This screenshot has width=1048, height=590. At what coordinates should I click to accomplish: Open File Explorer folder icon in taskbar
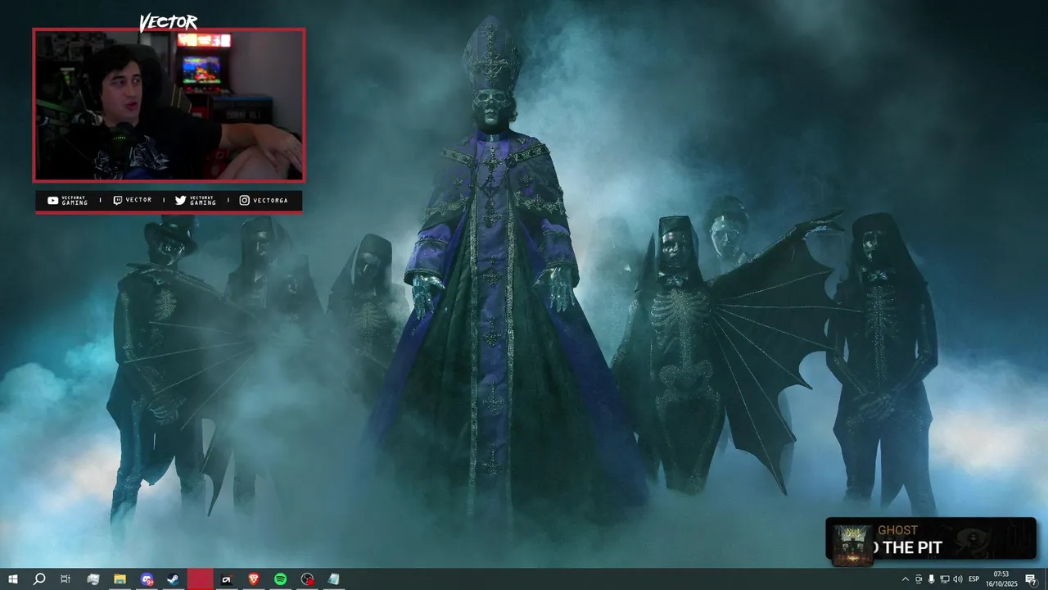(120, 579)
